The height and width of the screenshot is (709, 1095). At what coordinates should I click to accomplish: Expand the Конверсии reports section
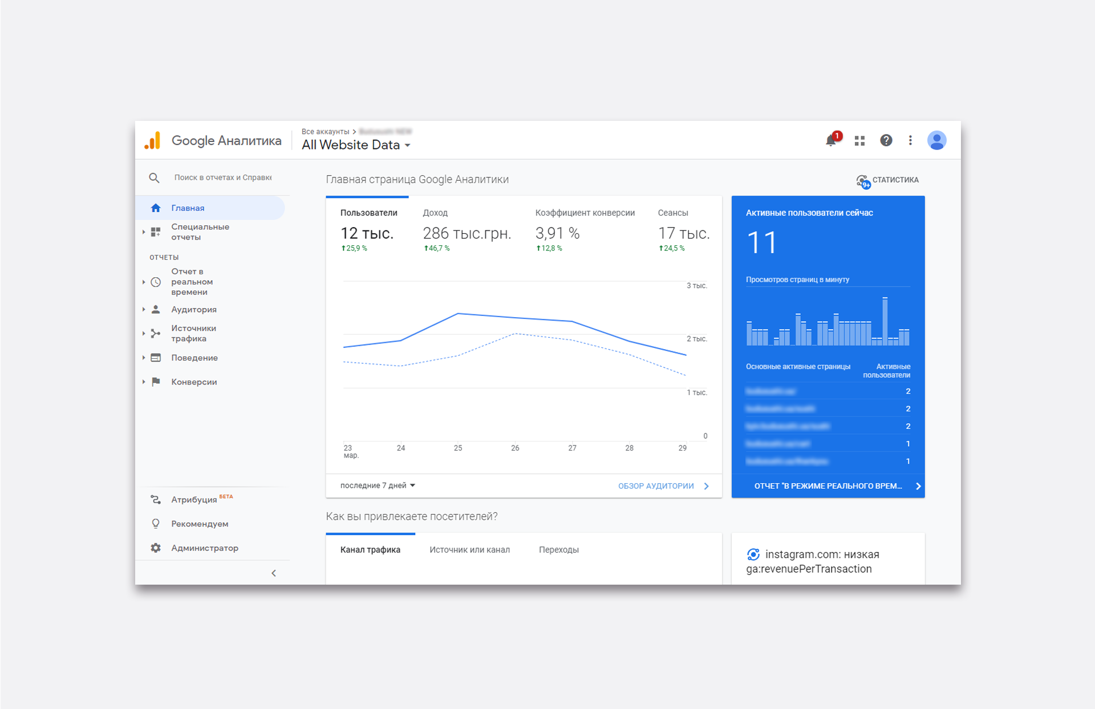pyautogui.click(x=193, y=382)
